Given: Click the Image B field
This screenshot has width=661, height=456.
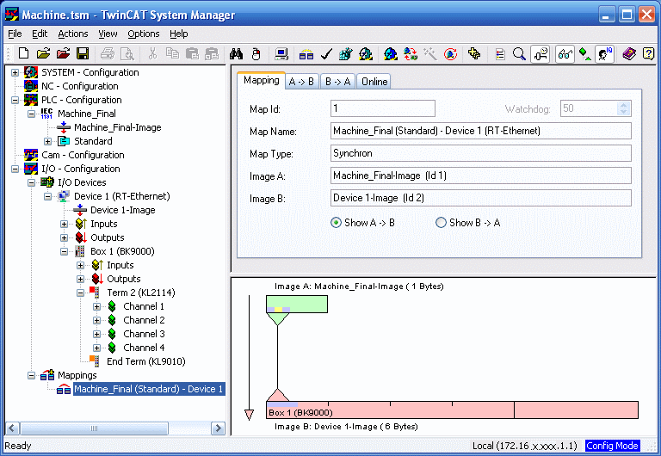Looking at the screenshot, I should coord(481,198).
